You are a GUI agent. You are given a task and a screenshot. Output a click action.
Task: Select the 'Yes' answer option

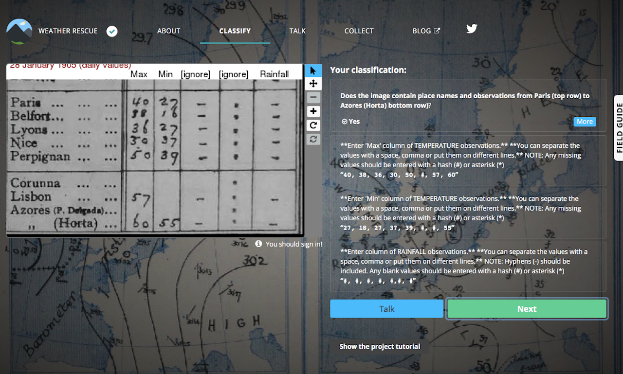350,121
